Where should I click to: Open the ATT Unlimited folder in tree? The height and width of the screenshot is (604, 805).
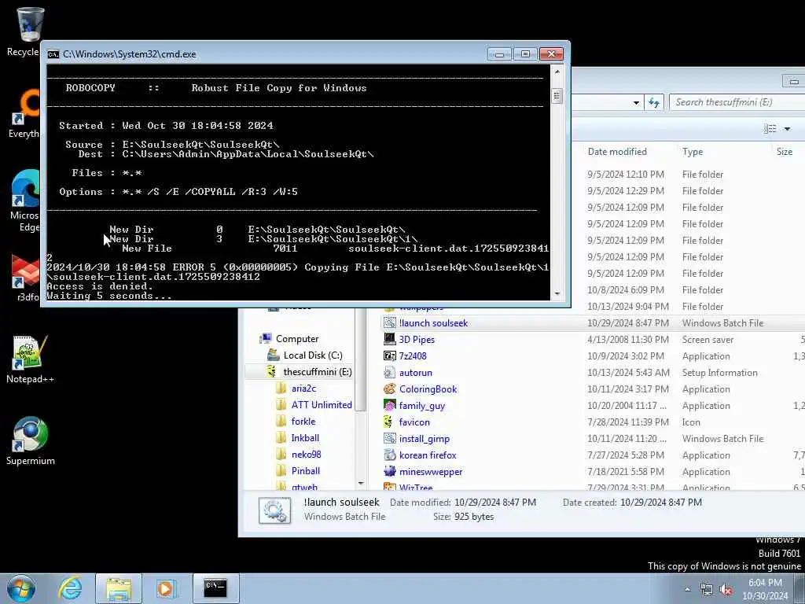tap(322, 405)
